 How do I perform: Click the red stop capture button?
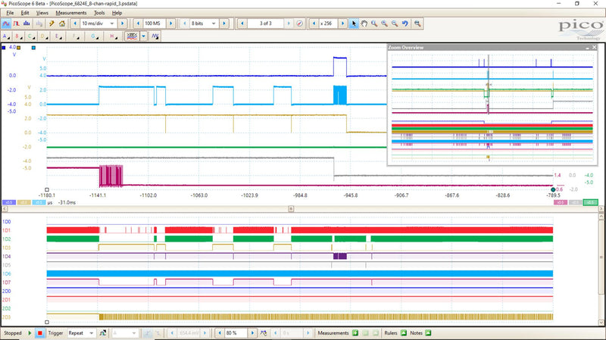coord(39,332)
